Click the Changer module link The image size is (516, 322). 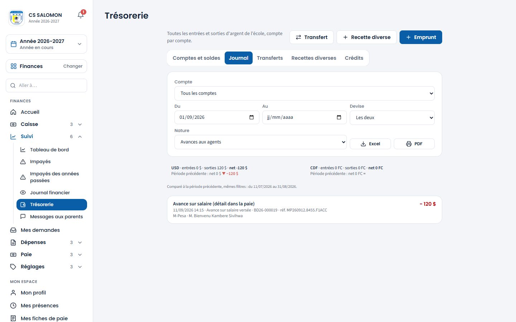pos(73,66)
